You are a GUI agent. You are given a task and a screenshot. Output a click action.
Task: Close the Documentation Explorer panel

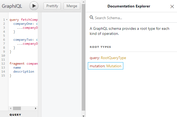point(172,6)
